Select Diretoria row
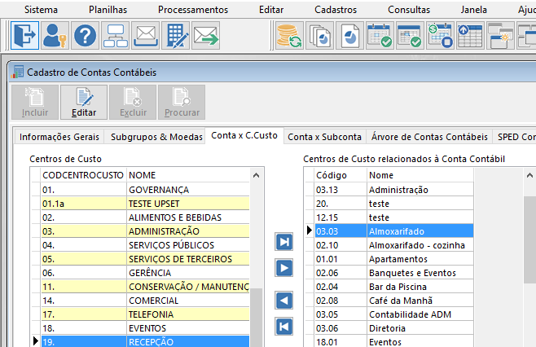The image size is (536, 347). click(394, 327)
